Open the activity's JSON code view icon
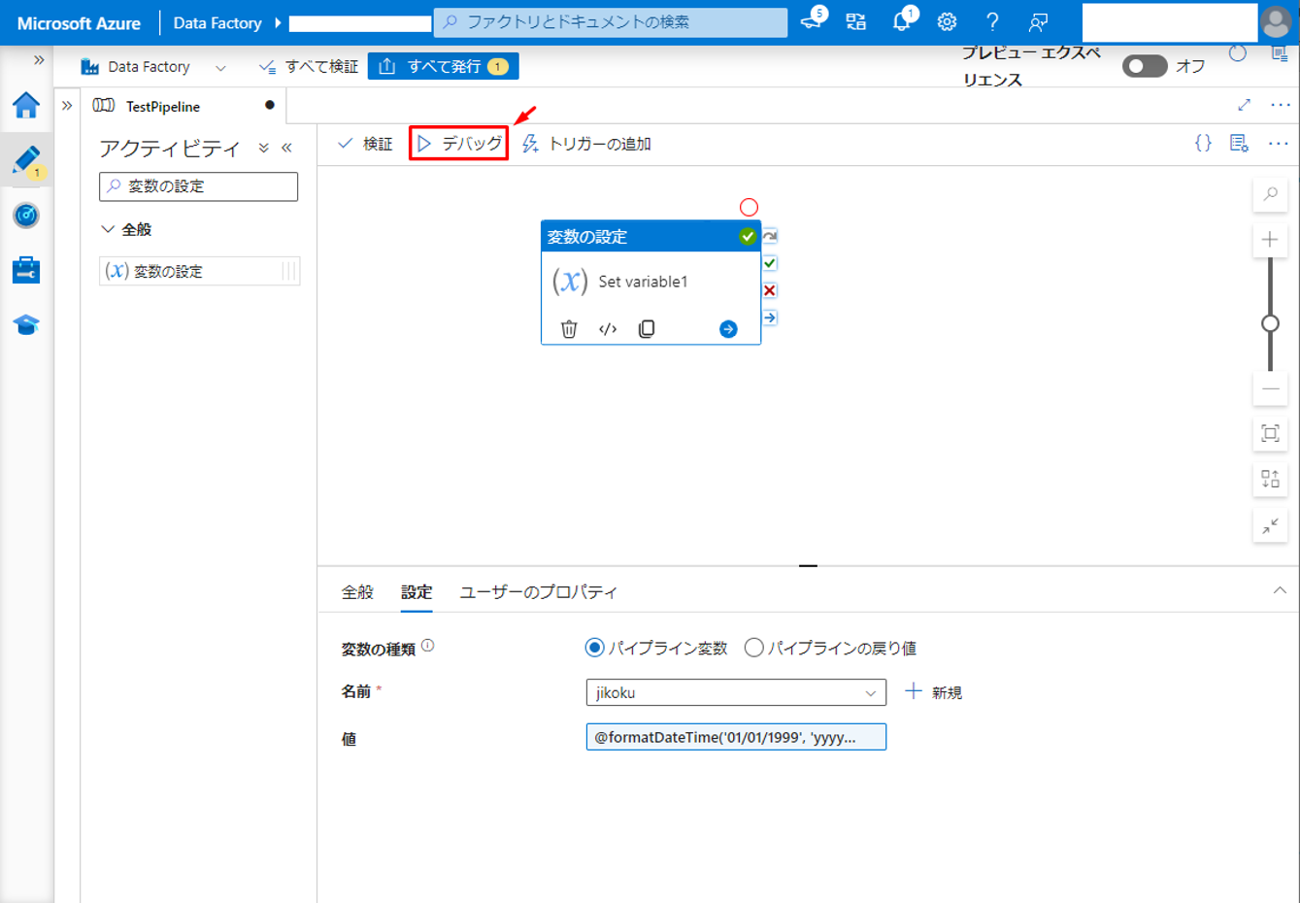1300x903 pixels. (x=608, y=329)
